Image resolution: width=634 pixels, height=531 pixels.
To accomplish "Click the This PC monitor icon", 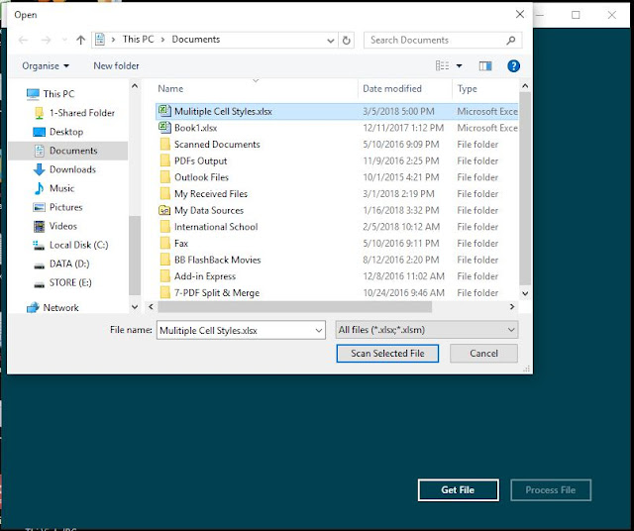I will tap(33, 94).
